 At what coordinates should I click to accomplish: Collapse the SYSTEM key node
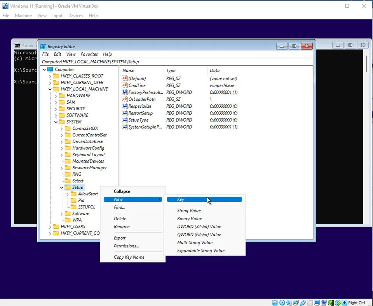pos(56,122)
